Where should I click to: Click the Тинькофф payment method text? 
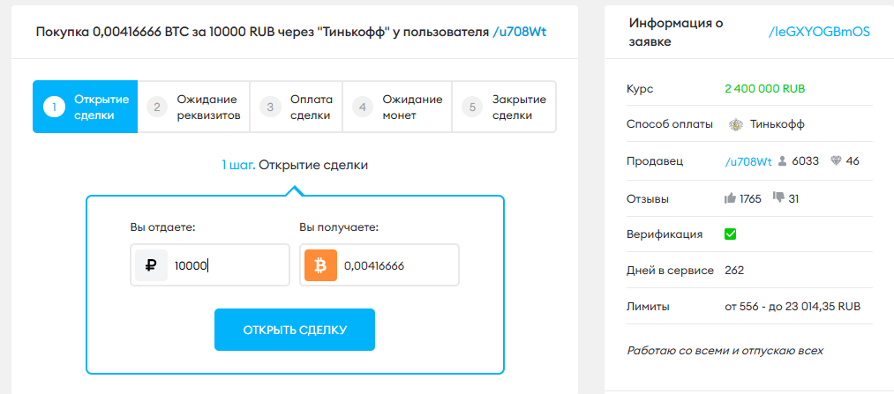coord(778,124)
